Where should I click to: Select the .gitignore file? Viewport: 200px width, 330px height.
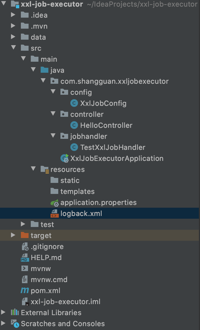pos(43,247)
